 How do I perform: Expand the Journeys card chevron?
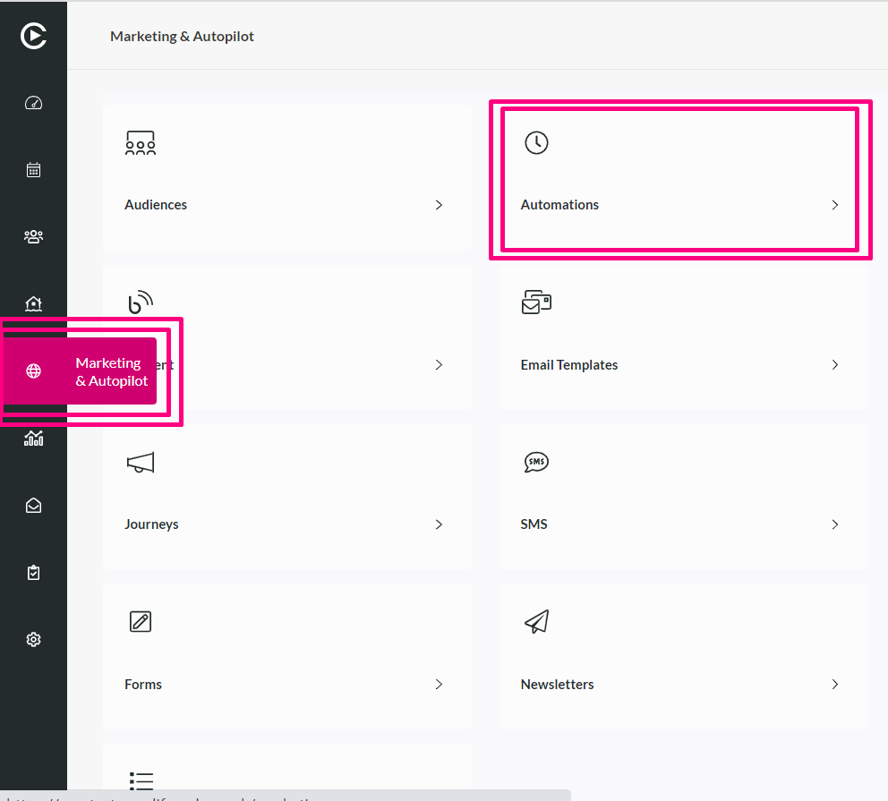[x=439, y=524]
